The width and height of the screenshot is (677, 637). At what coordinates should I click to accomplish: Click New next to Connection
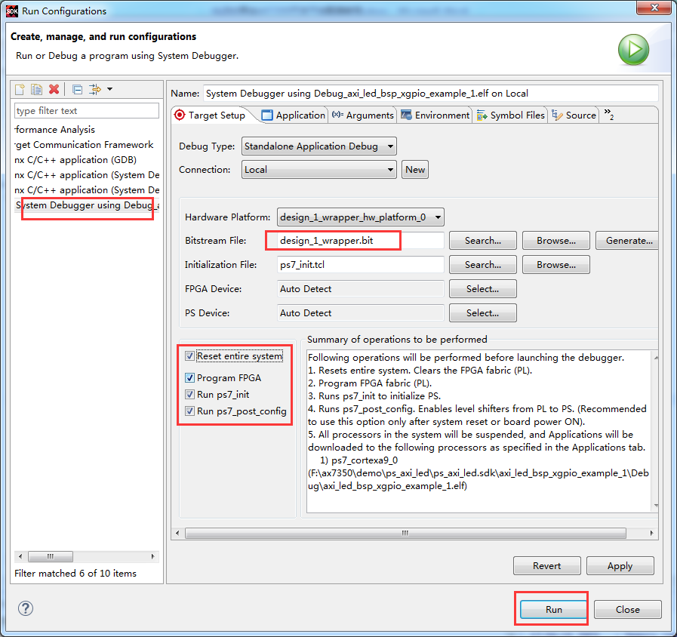click(415, 170)
